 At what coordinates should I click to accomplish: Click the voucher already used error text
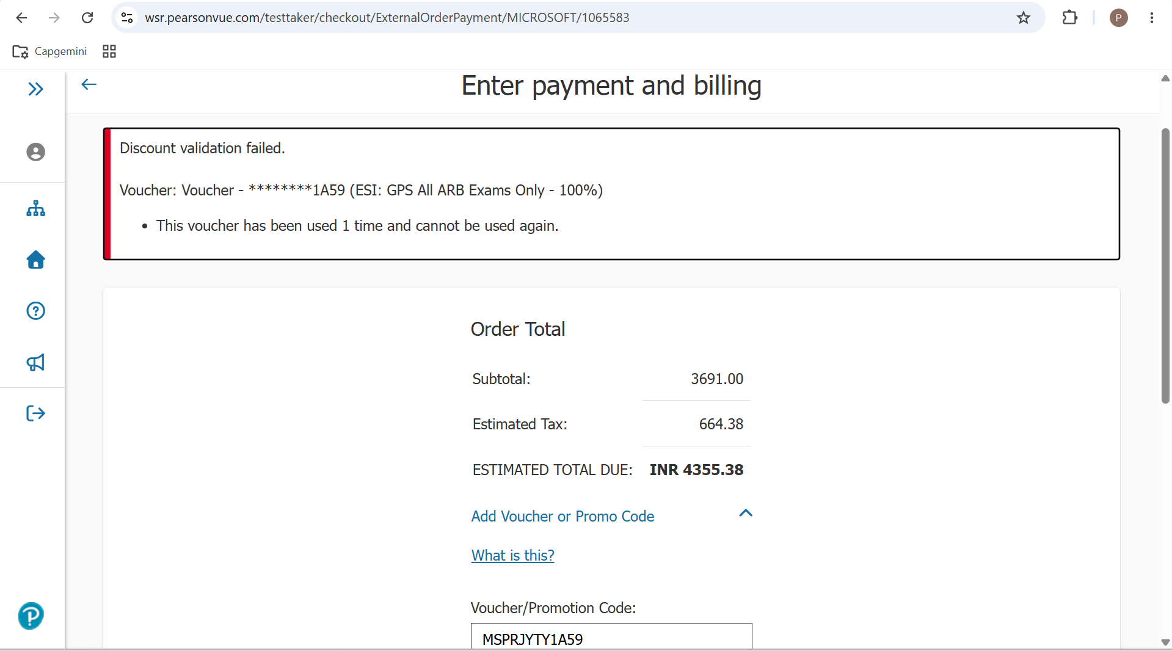[x=357, y=226]
